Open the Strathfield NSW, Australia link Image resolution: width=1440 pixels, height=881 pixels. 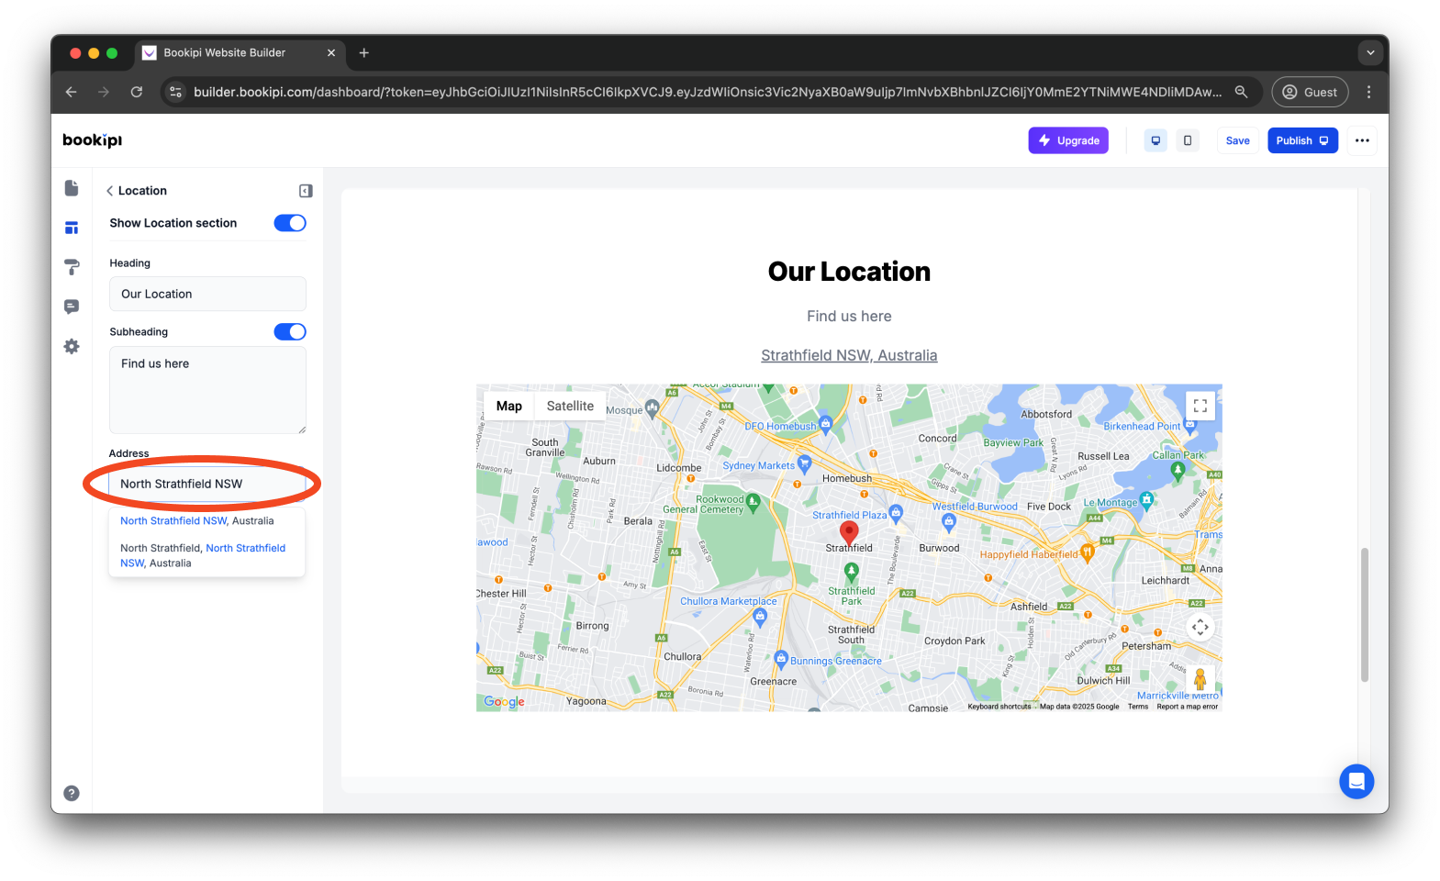tap(849, 355)
